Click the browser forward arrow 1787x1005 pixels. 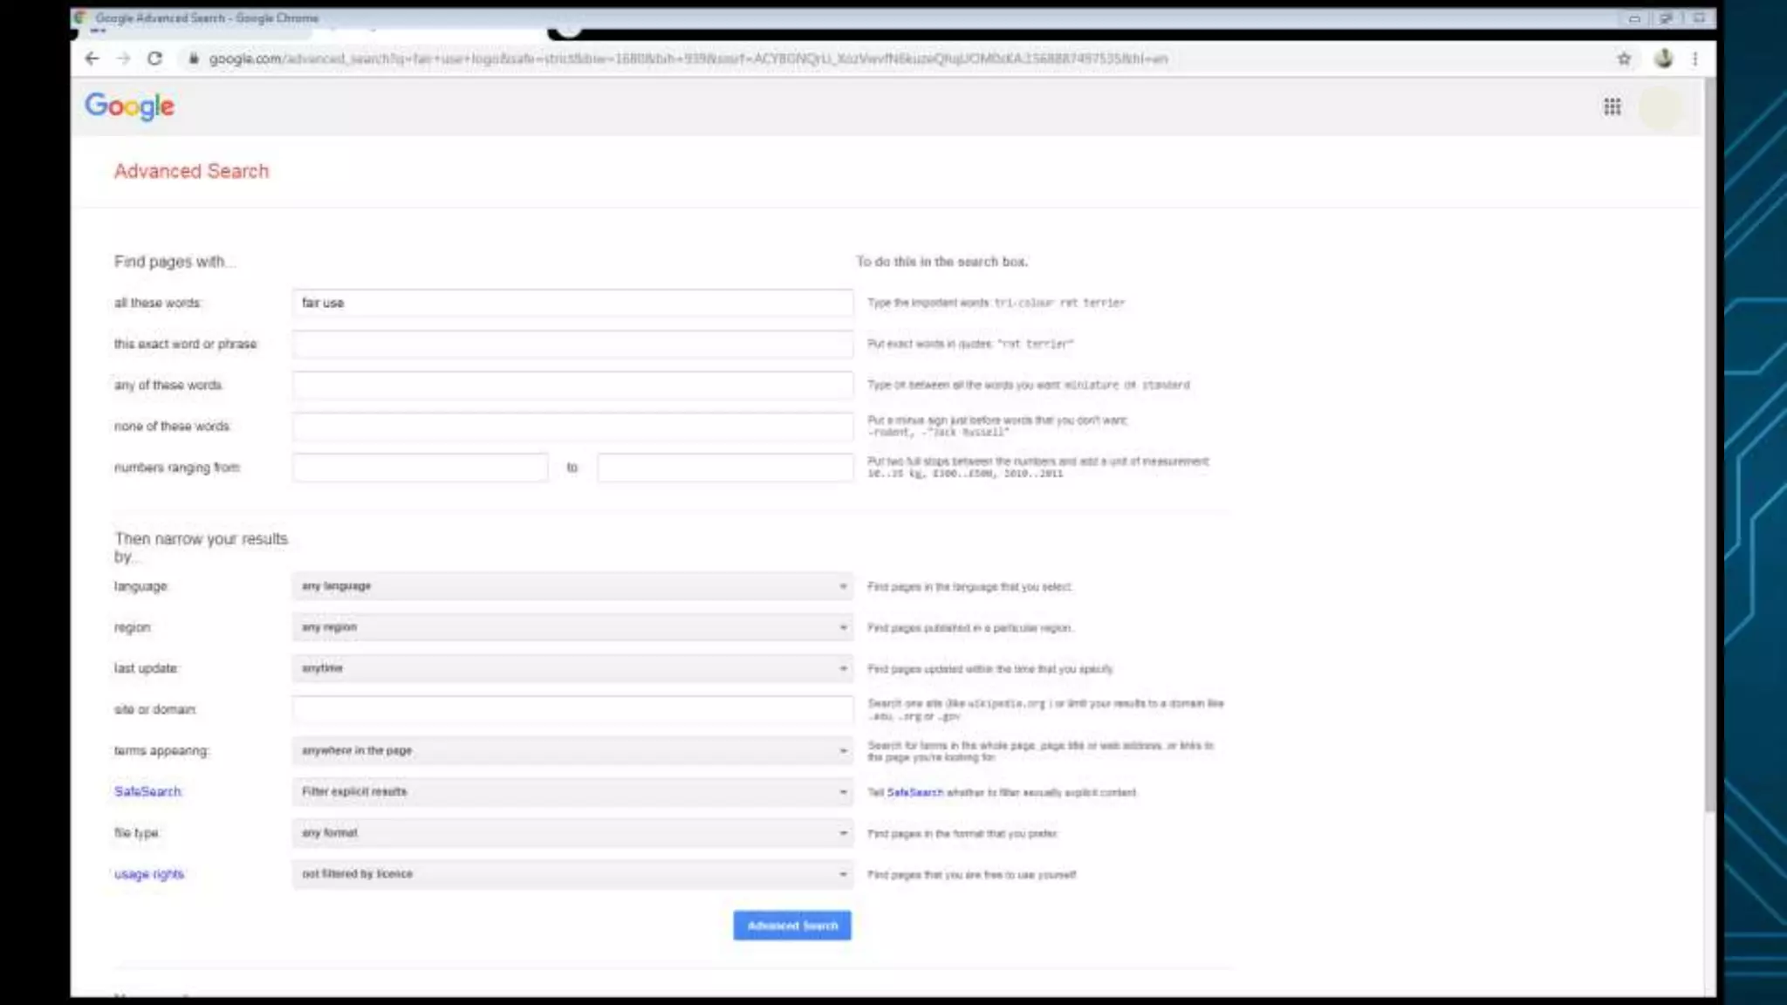(123, 58)
